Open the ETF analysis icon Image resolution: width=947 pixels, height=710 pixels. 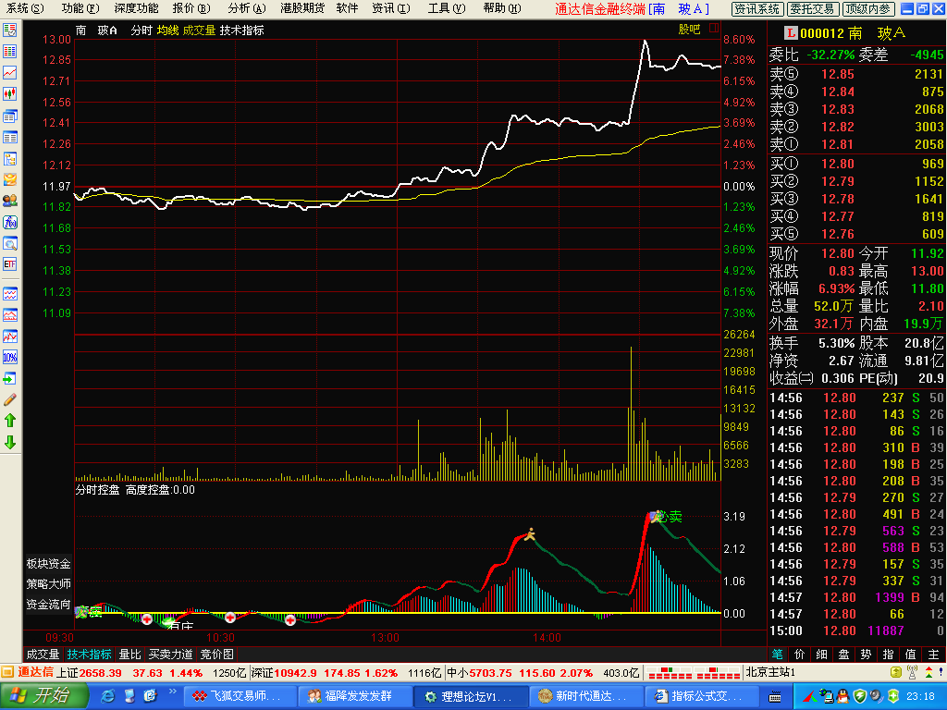tap(9, 264)
